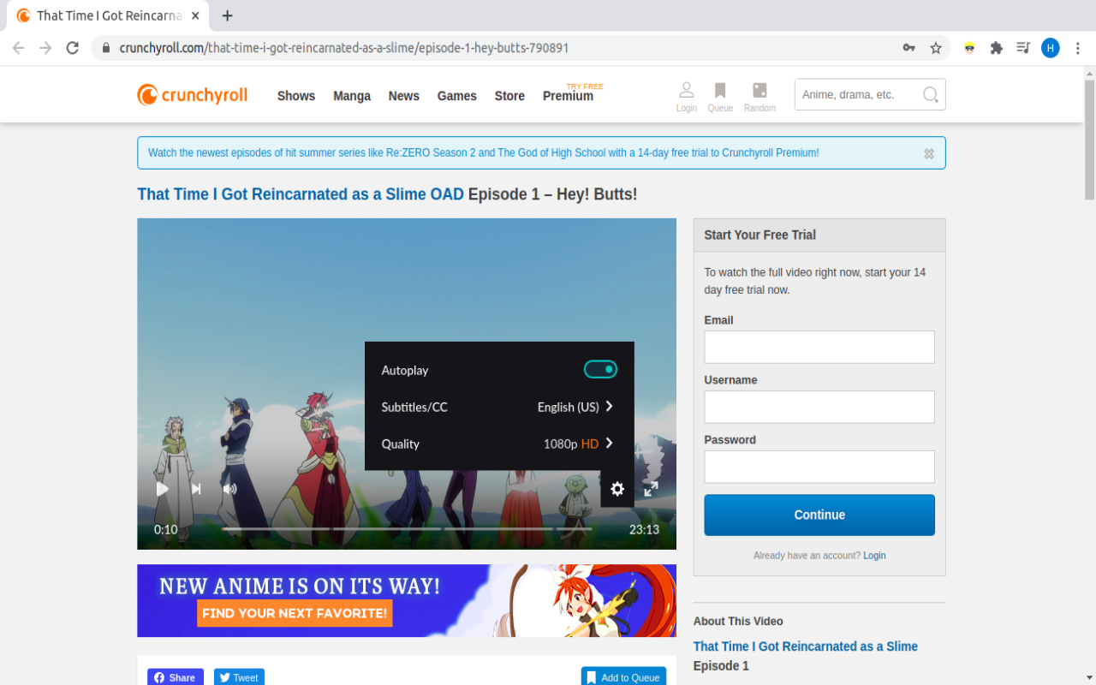Go forward in browser history

coord(45,48)
